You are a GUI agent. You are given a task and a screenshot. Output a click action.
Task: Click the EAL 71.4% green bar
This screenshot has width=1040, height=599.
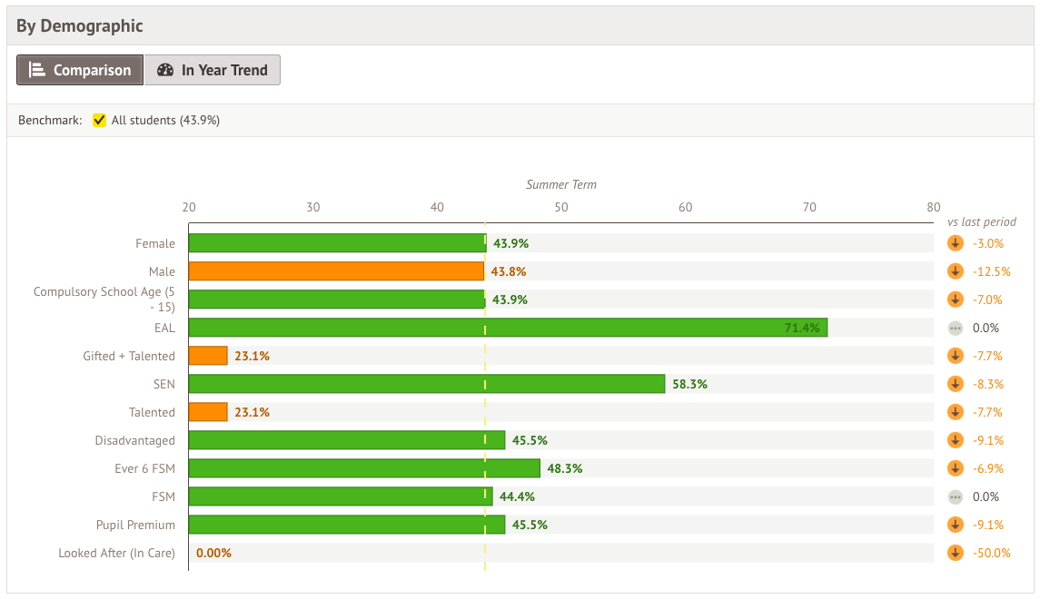point(508,328)
